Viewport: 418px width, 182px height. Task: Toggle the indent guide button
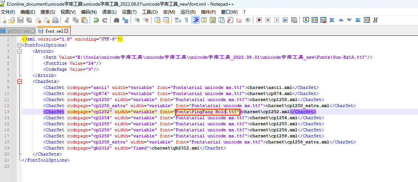[x=195, y=20]
